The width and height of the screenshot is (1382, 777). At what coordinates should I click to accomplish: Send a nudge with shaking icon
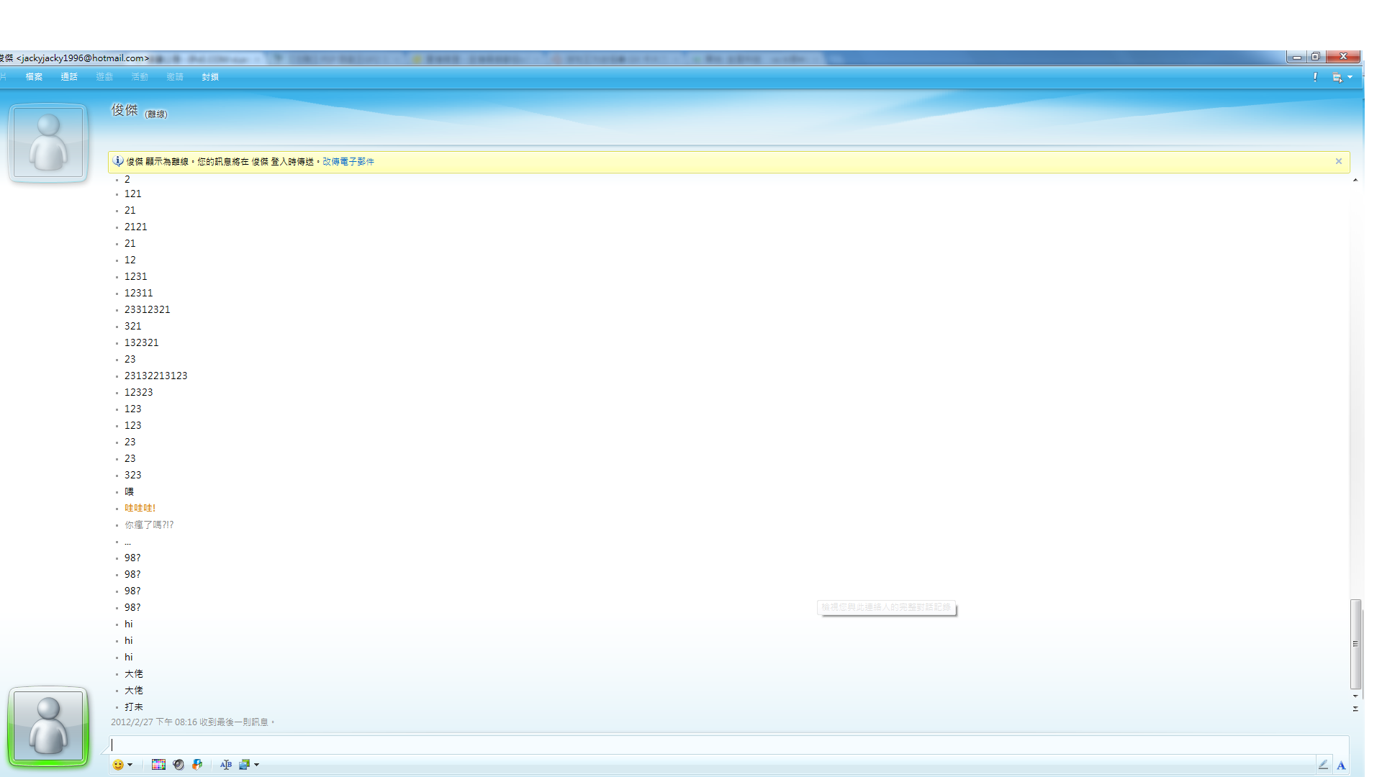[179, 765]
